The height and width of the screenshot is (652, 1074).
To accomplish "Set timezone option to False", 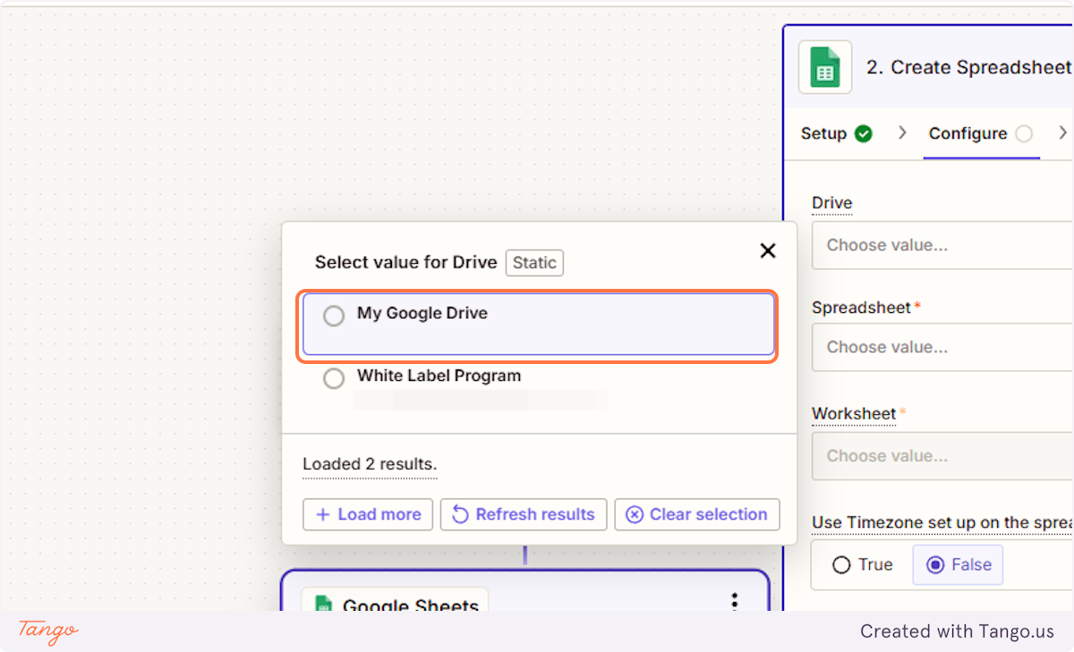I will point(958,565).
